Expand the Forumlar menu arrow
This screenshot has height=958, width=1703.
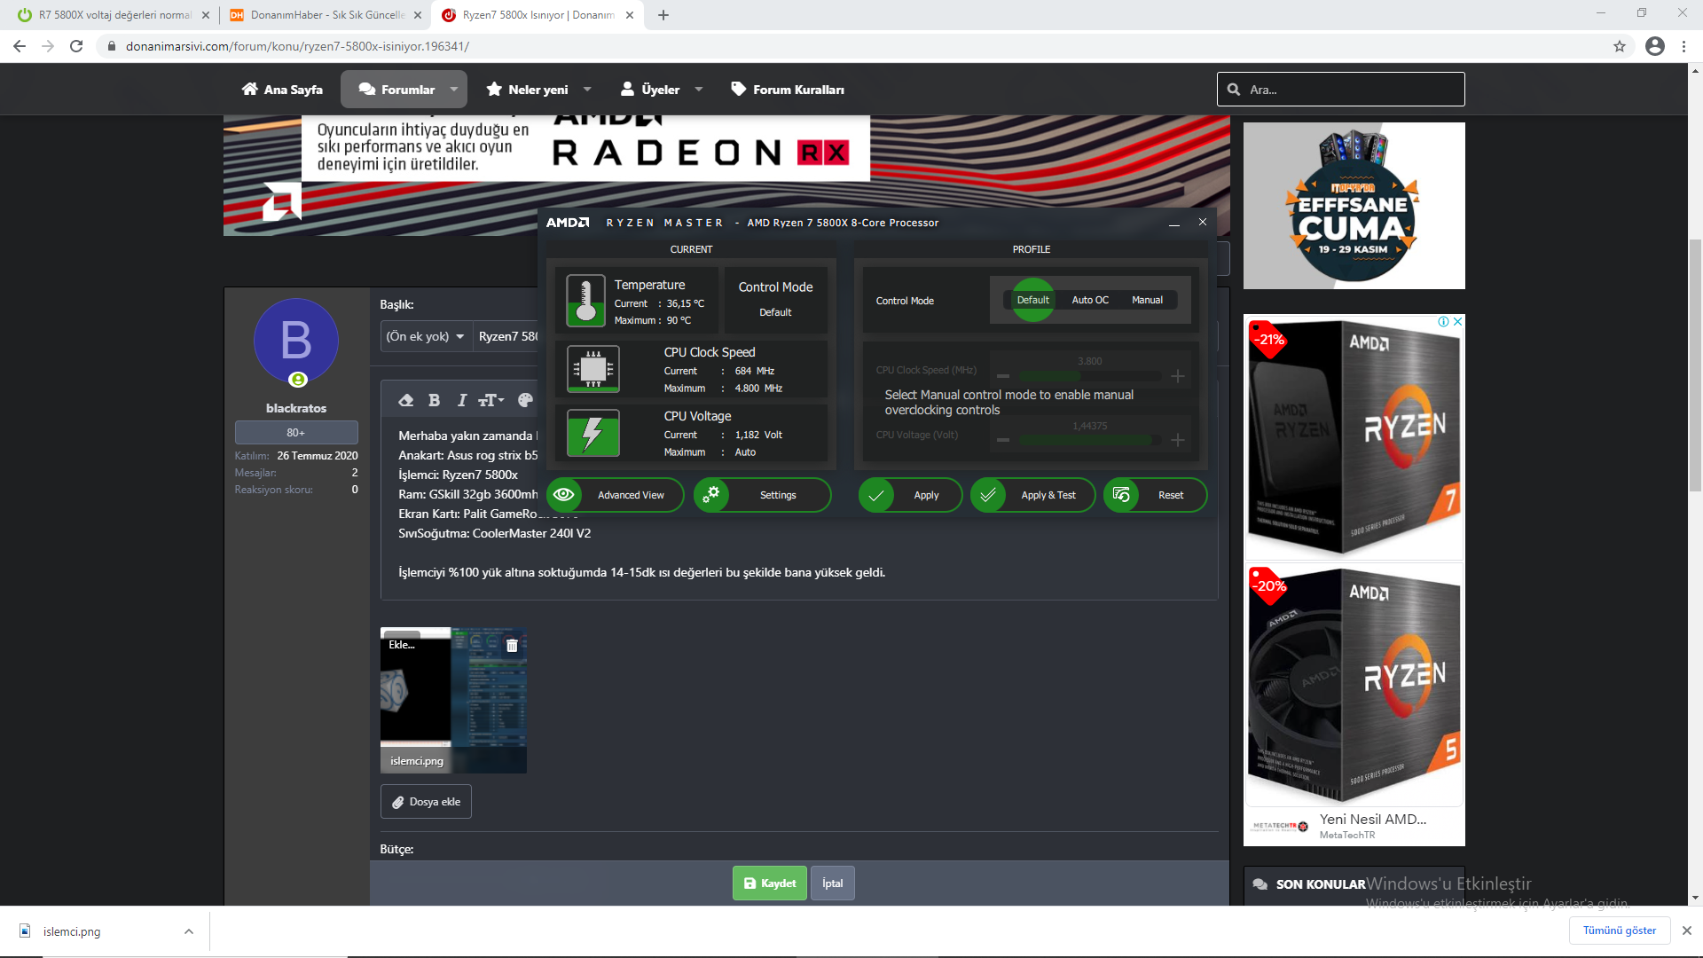coord(454,90)
